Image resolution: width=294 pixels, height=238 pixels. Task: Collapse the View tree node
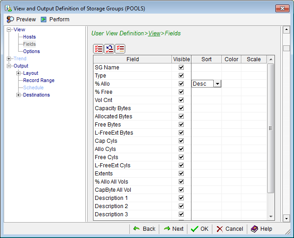10,29
